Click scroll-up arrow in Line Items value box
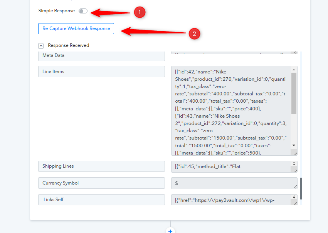The image size is (328, 233). pos(294,70)
